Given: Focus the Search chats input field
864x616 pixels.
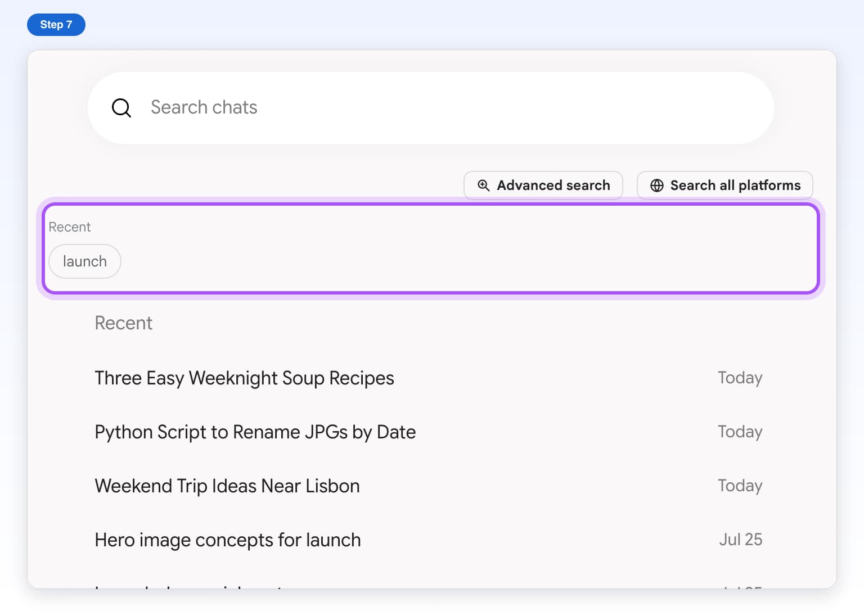Looking at the screenshot, I should [x=430, y=108].
